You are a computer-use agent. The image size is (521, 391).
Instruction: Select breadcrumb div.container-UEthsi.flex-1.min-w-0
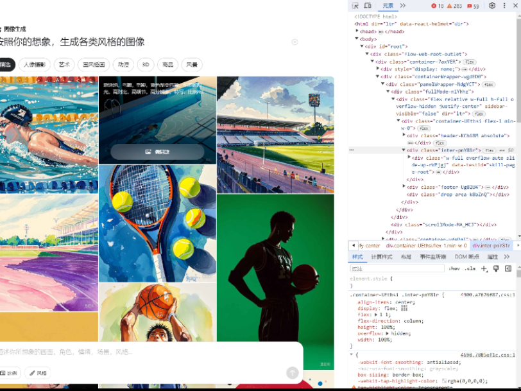(426, 246)
